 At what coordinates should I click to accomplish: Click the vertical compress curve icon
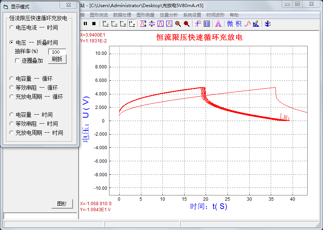[x=152, y=24]
